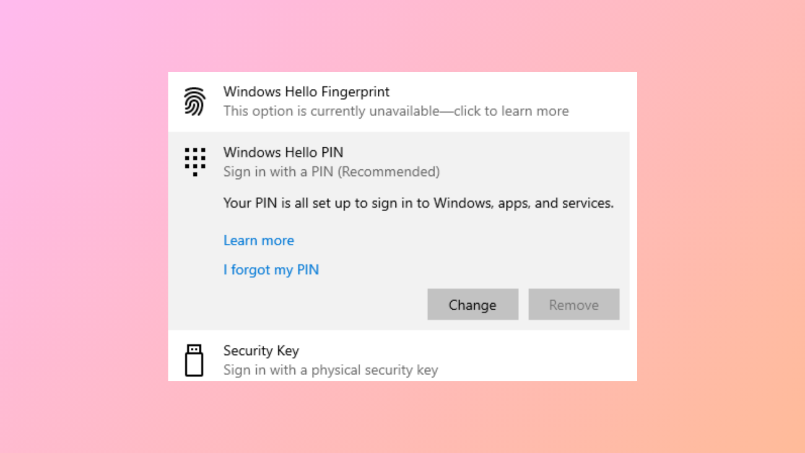Click the fingerprint symbol next to Fingerprint option

tap(194, 102)
